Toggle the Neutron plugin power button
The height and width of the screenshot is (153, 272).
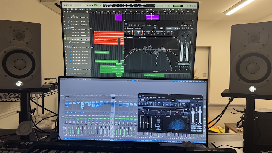click(x=126, y=24)
